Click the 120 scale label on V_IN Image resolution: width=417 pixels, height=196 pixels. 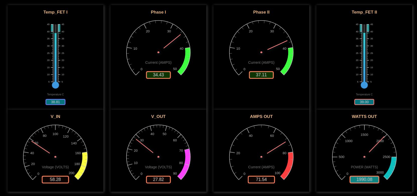pyautogui.click(x=66, y=137)
